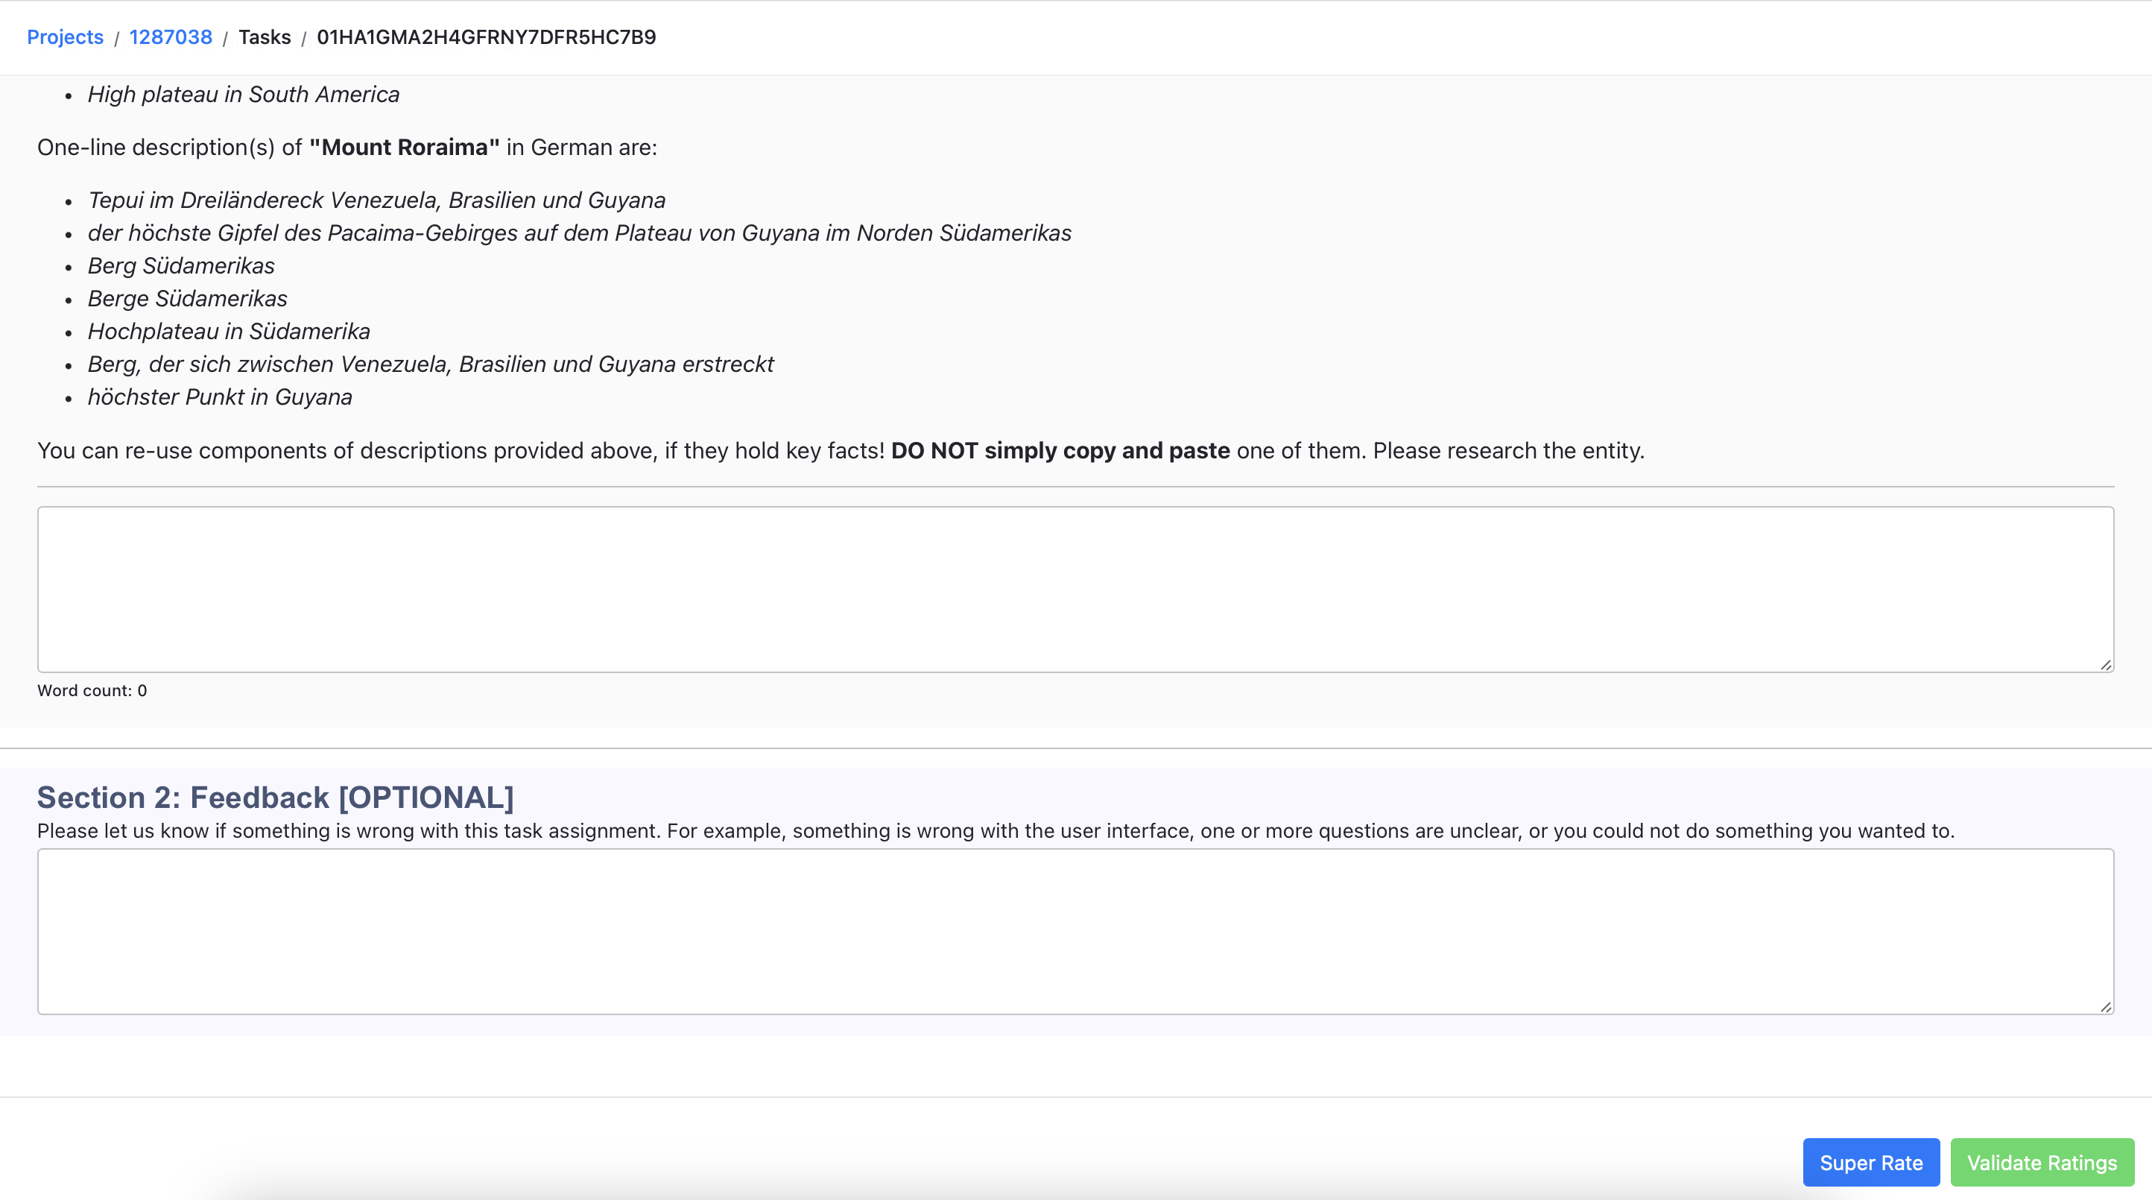Click 'der höchste Gipfel des Pacaima-Gebirges' line
This screenshot has width=2152, height=1200.
(579, 233)
